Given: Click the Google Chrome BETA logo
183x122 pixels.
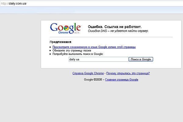Looking at the screenshot, I should [66, 28].
